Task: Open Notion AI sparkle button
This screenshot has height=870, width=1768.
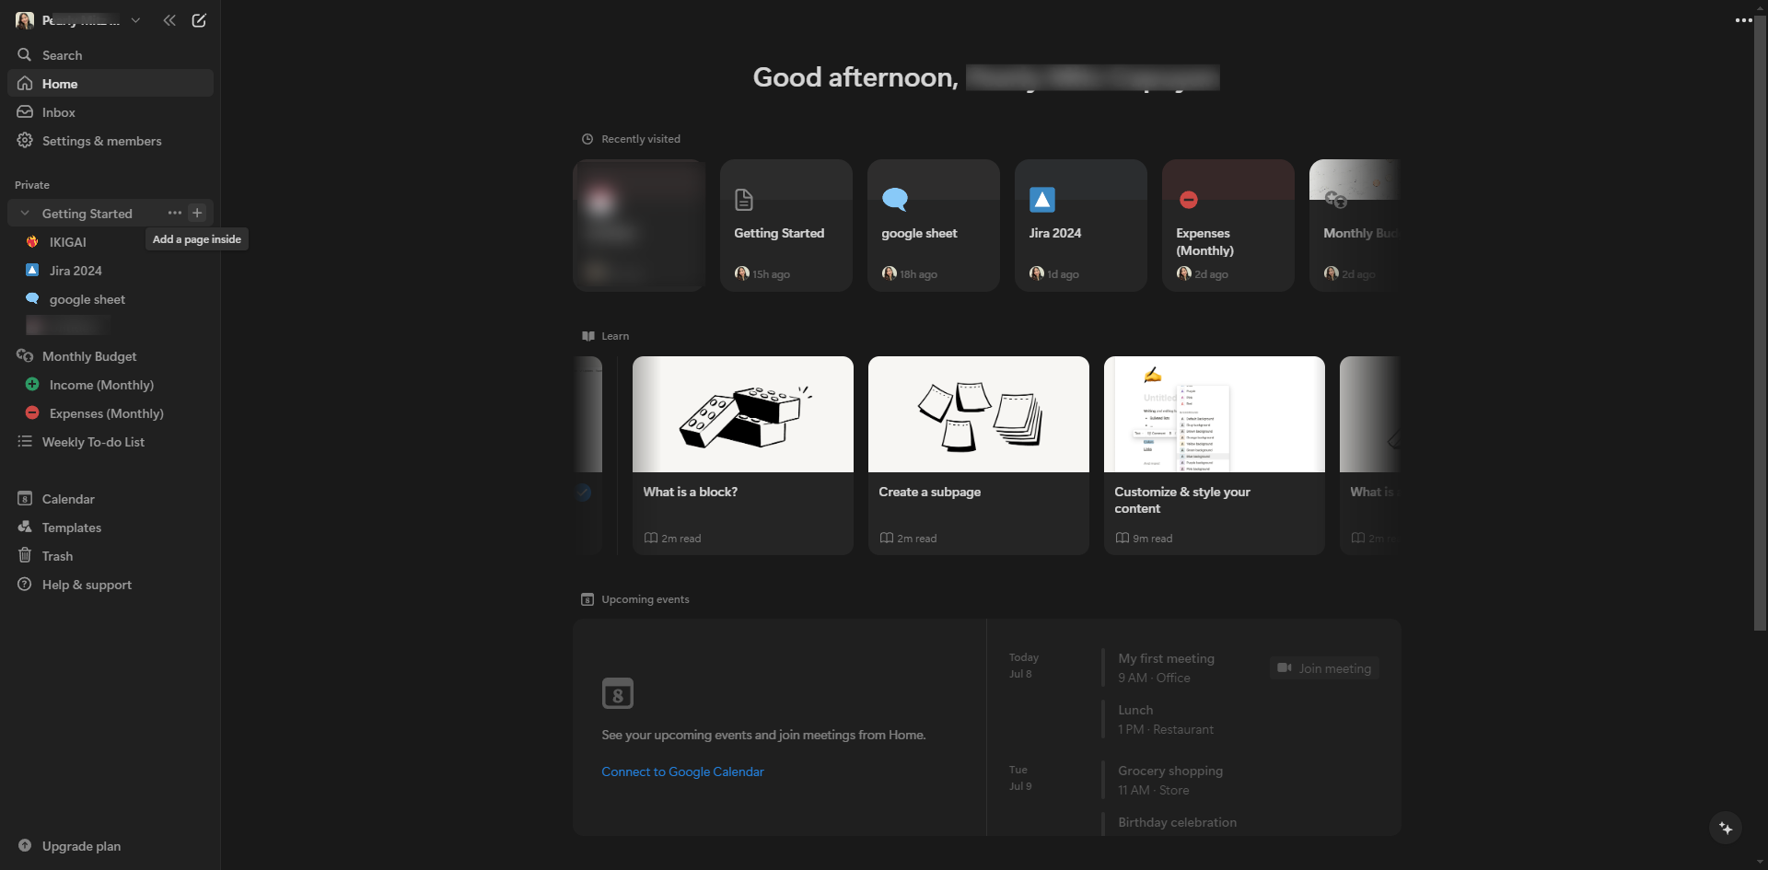Action: coord(1726,828)
